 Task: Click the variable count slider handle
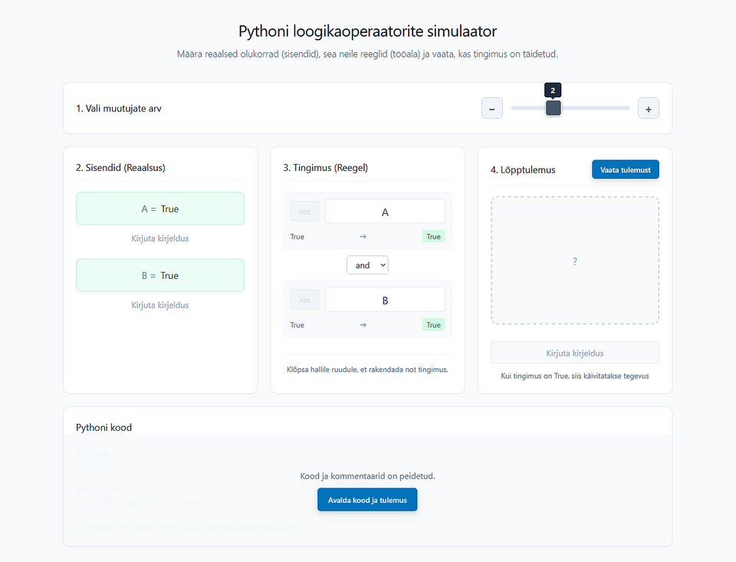click(x=553, y=108)
